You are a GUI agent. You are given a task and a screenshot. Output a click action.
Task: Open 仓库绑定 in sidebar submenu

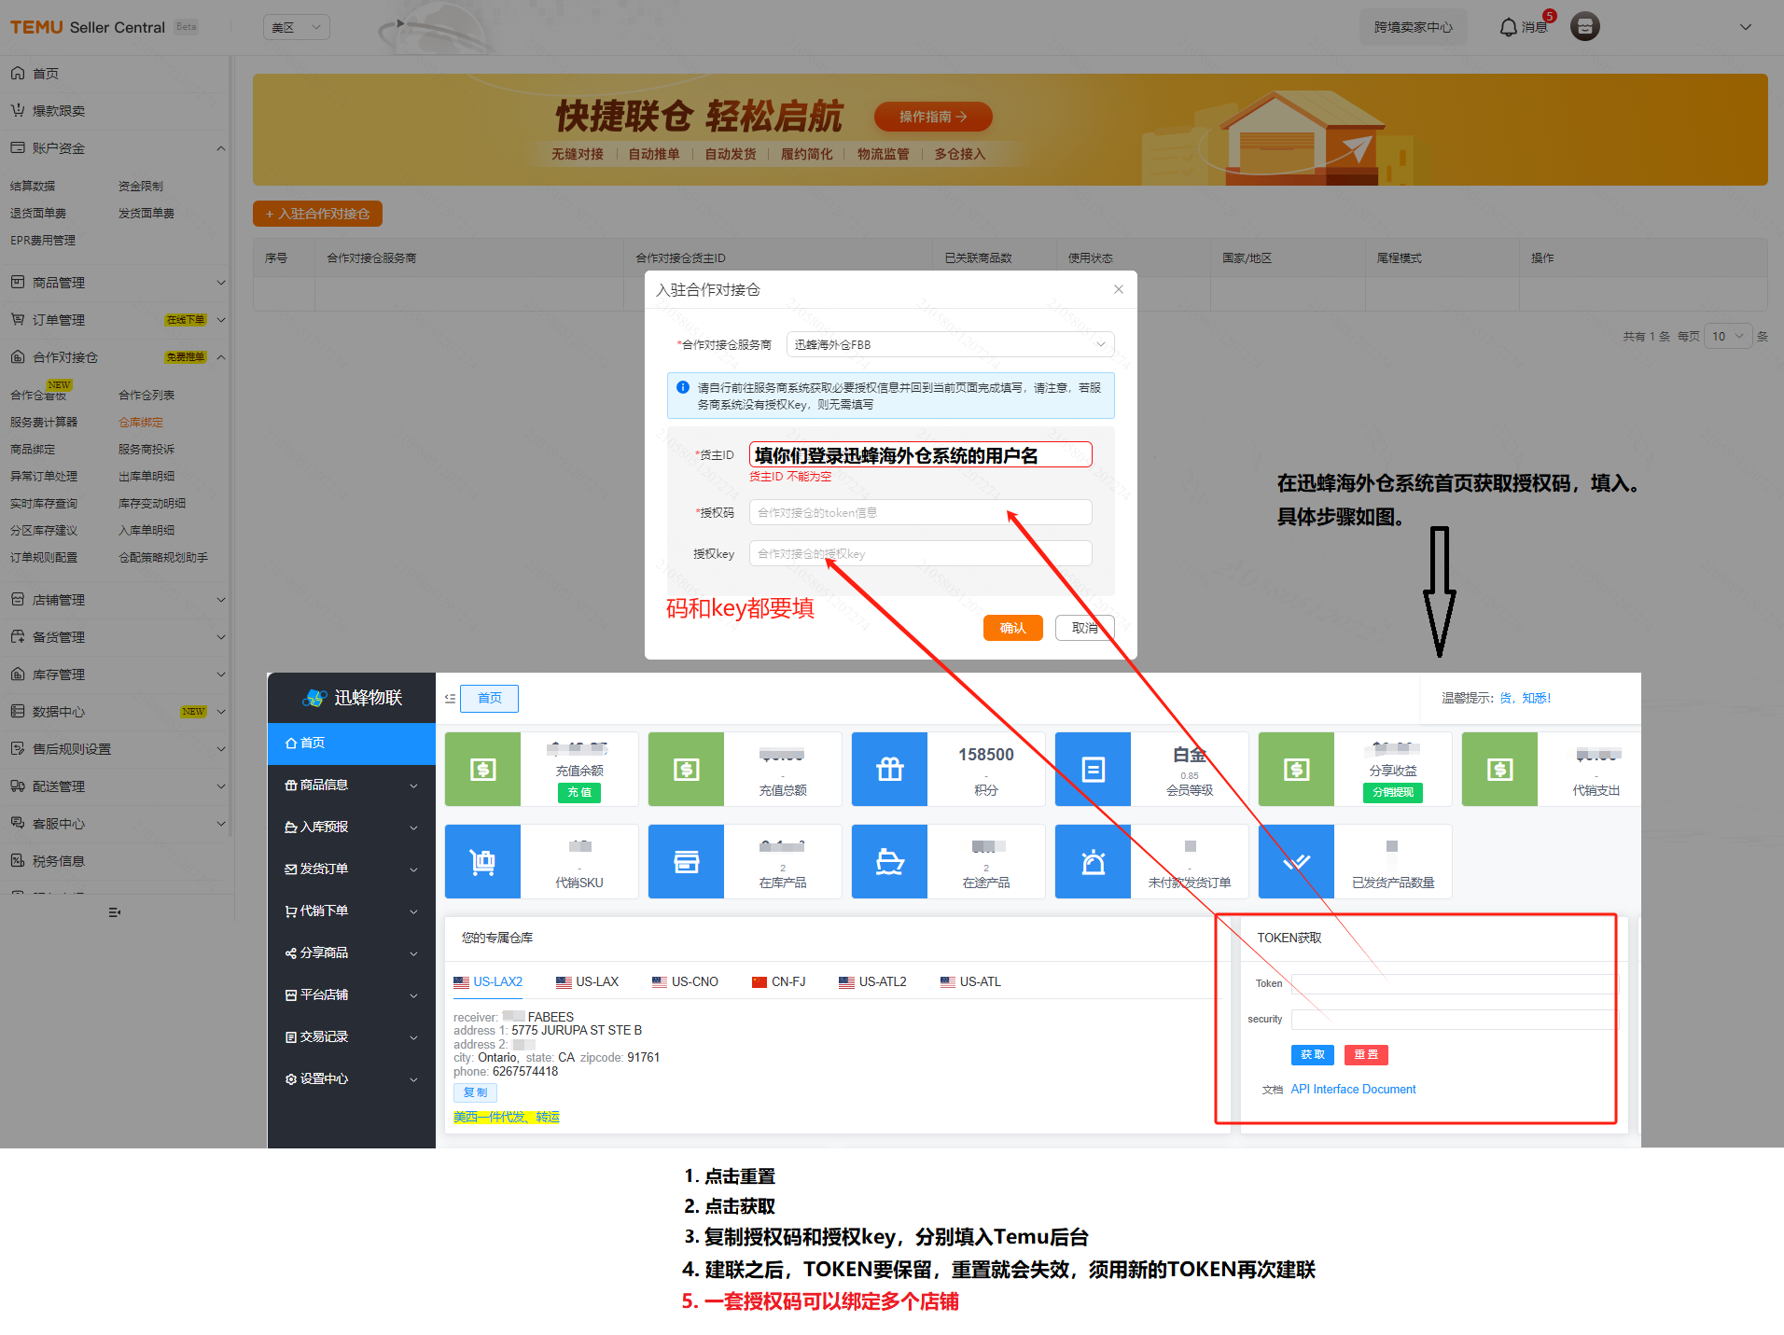[x=141, y=422]
